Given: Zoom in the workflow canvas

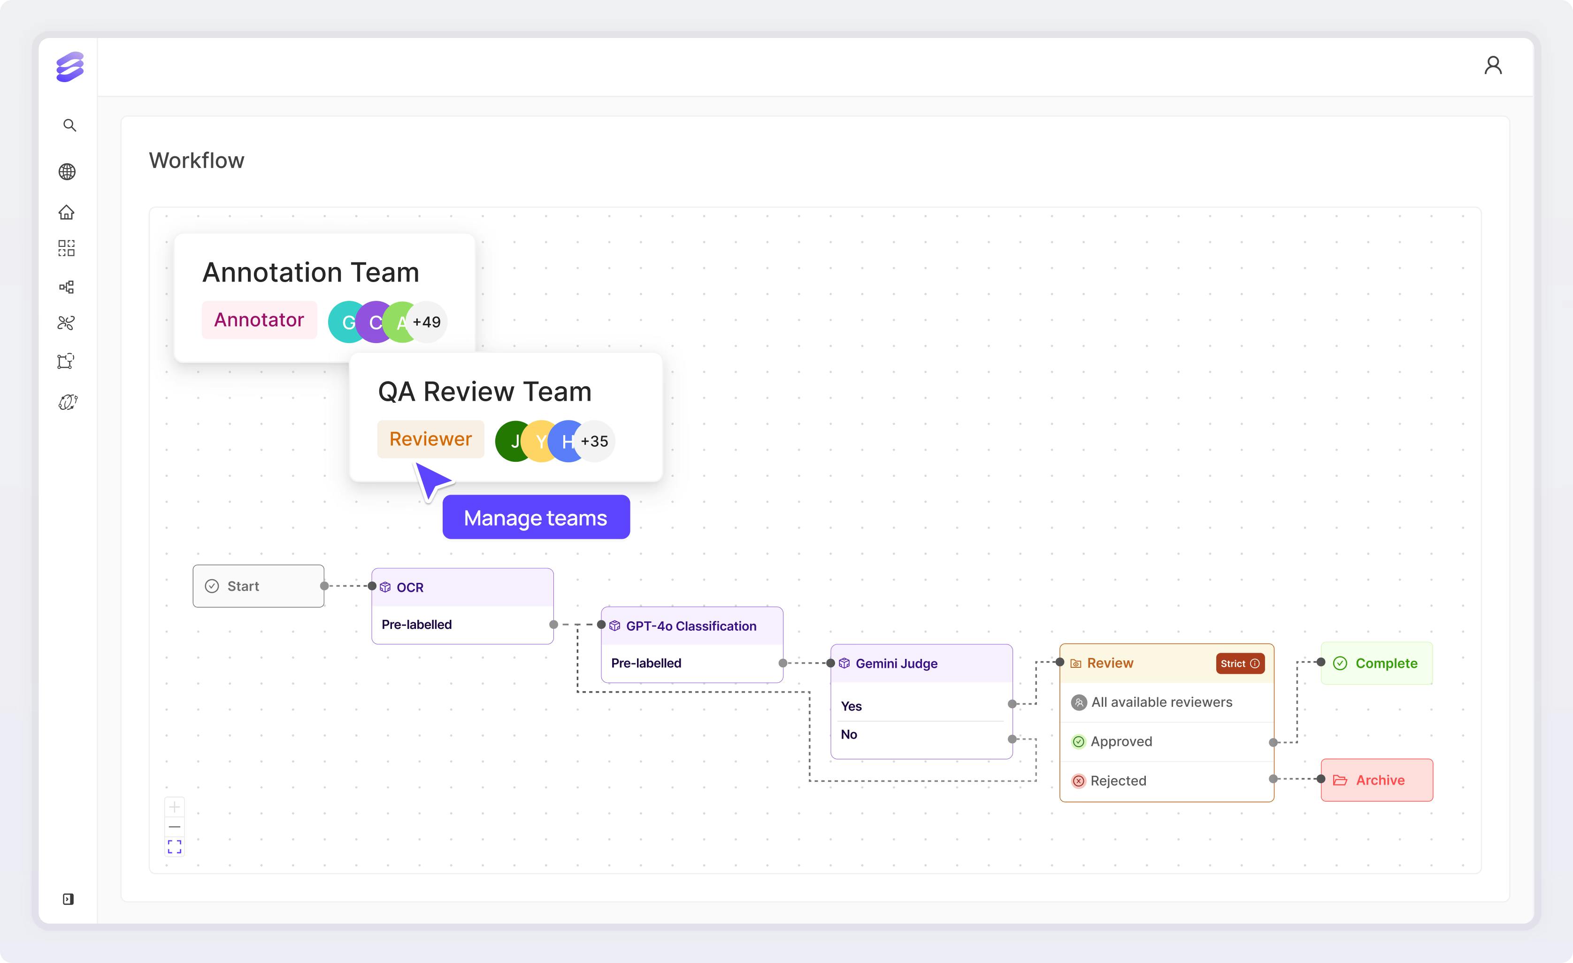Looking at the screenshot, I should [174, 807].
